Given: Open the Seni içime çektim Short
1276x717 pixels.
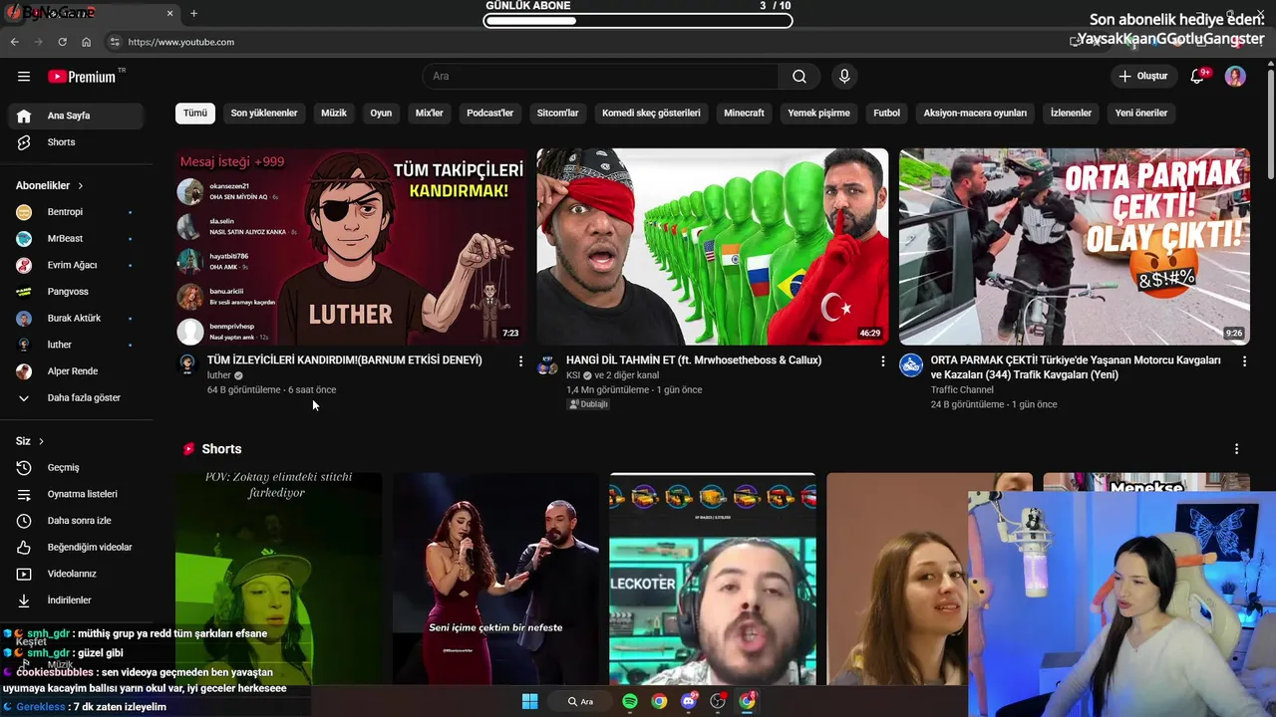Looking at the screenshot, I should [x=495, y=578].
